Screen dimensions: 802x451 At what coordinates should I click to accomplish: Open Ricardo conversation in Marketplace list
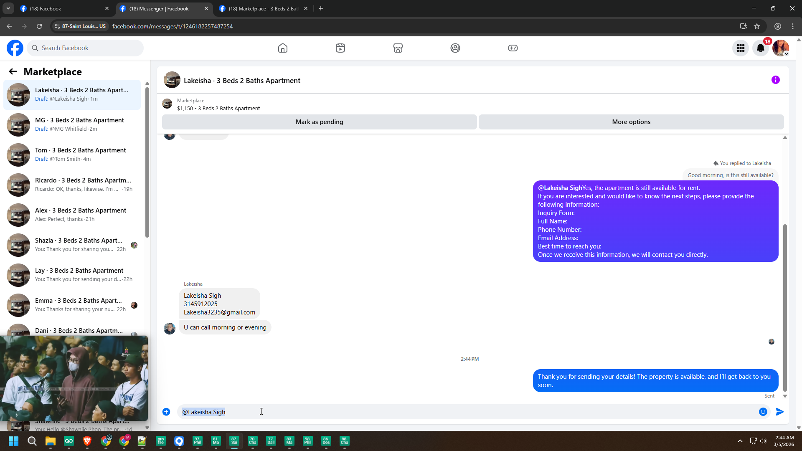point(72,185)
